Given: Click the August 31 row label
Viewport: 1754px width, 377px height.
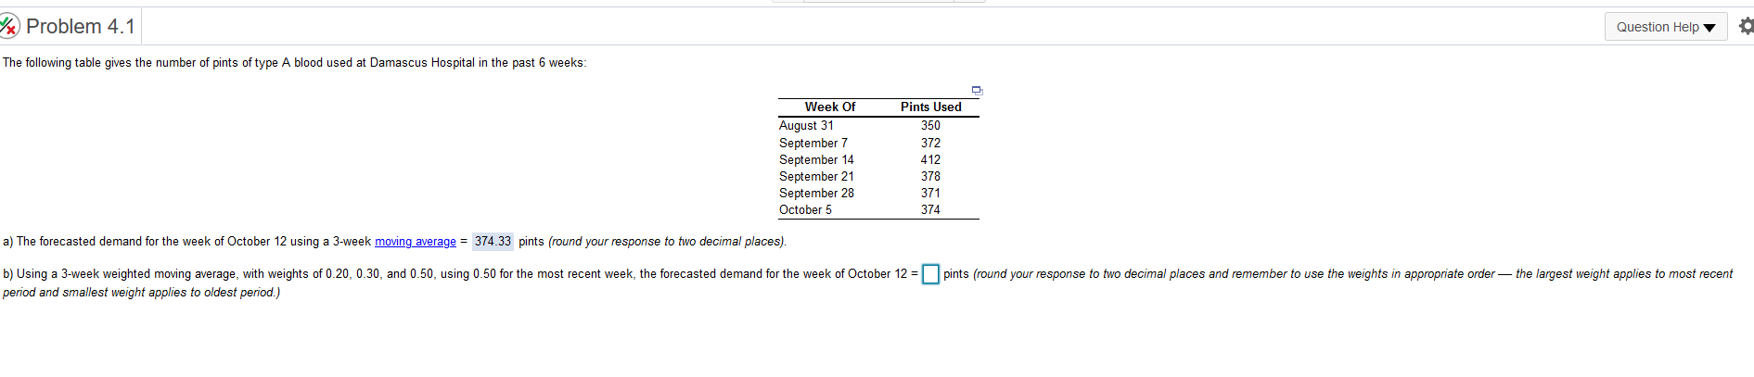Looking at the screenshot, I should pyautogui.click(x=806, y=126).
